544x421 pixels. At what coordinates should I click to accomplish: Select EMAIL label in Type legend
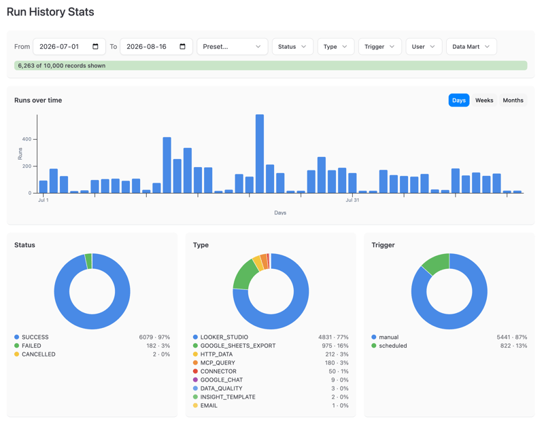pyautogui.click(x=209, y=405)
